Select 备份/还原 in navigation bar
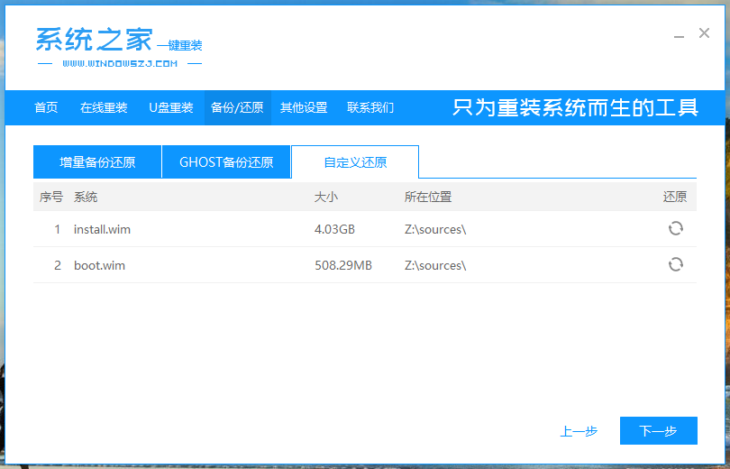The height and width of the screenshot is (469, 730). pyautogui.click(x=237, y=107)
